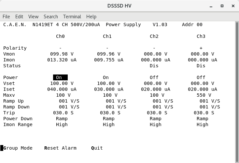This screenshot has height=163, width=239.
Task: Click the terminal vertical scrollbar
Action: (237, 92)
